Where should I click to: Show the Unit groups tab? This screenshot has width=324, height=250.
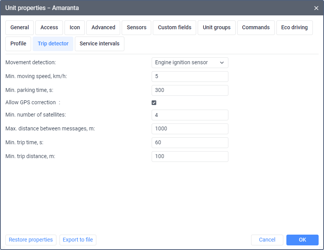pyautogui.click(x=217, y=28)
